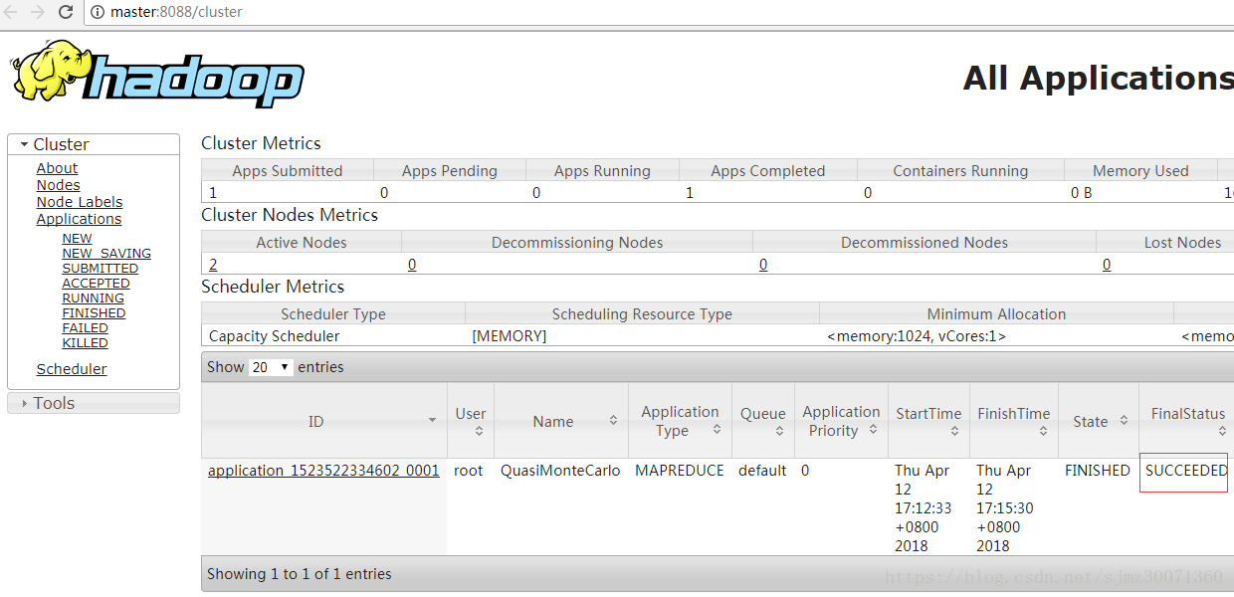The width and height of the screenshot is (1234, 597).
Task: Click the <memory:1024, vCores:1> minimum allocation value
Action: click(917, 336)
